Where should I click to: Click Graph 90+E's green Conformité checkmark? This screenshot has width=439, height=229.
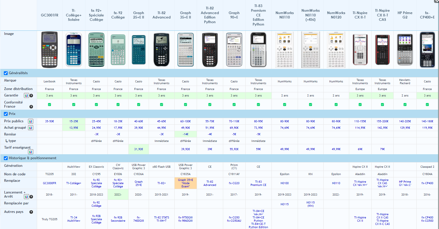234,104
